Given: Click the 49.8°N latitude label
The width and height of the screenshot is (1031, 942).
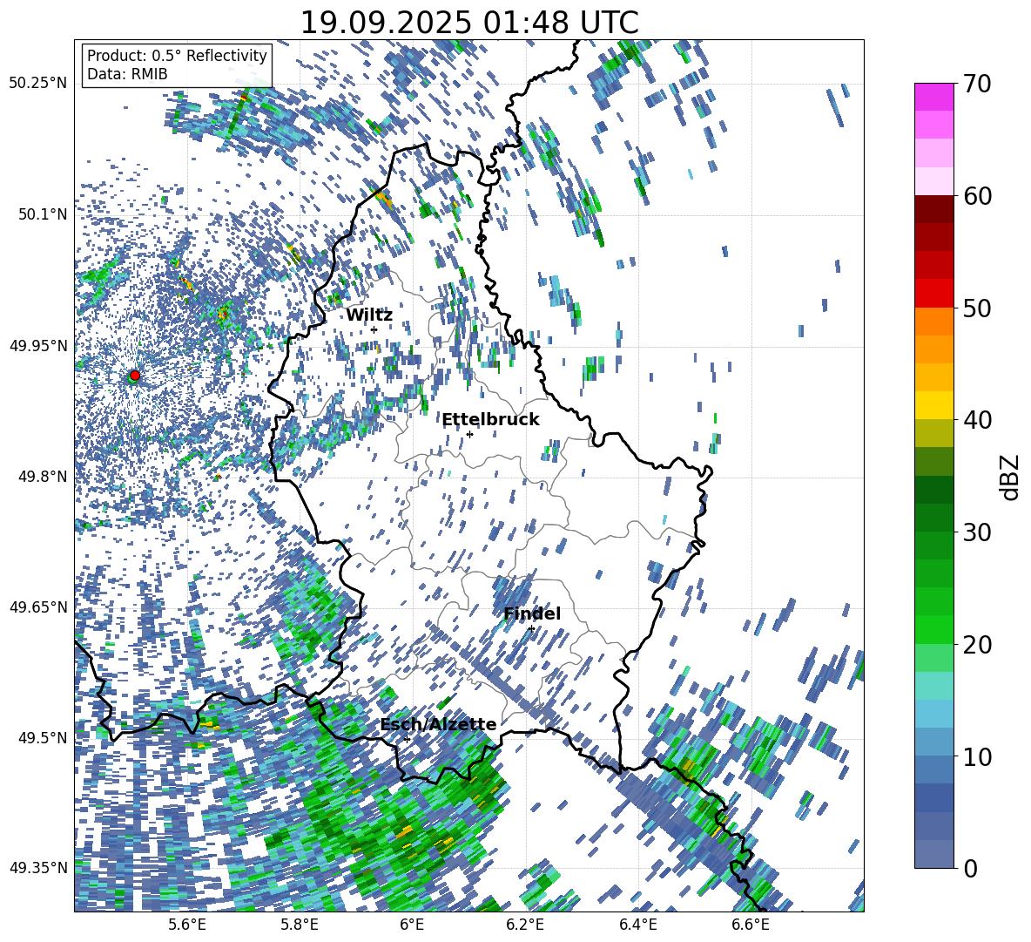Looking at the screenshot, I should [43, 477].
